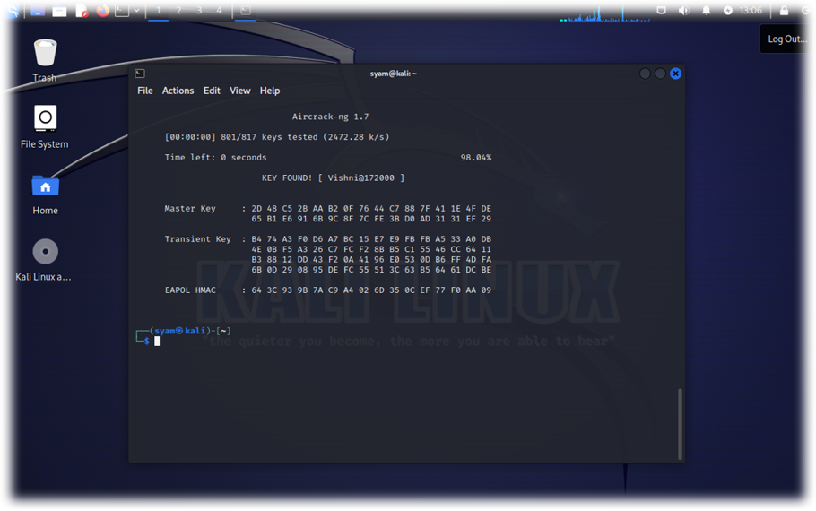Screen dimensions: 816x511
Task: Open the View menu in terminal
Action: (x=240, y=91)
